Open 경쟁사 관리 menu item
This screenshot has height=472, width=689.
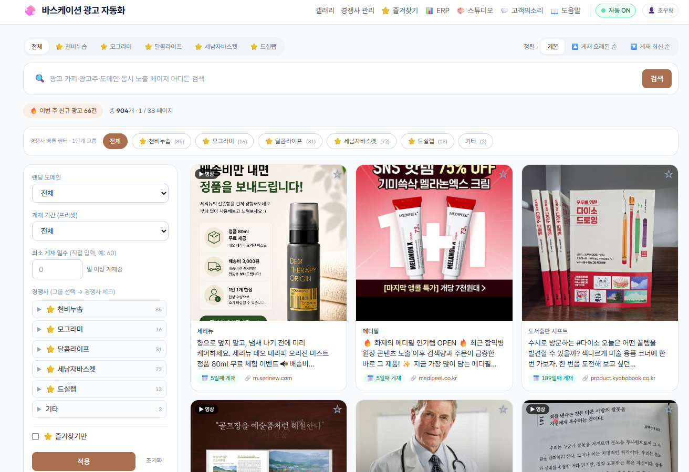pos(358,11)
